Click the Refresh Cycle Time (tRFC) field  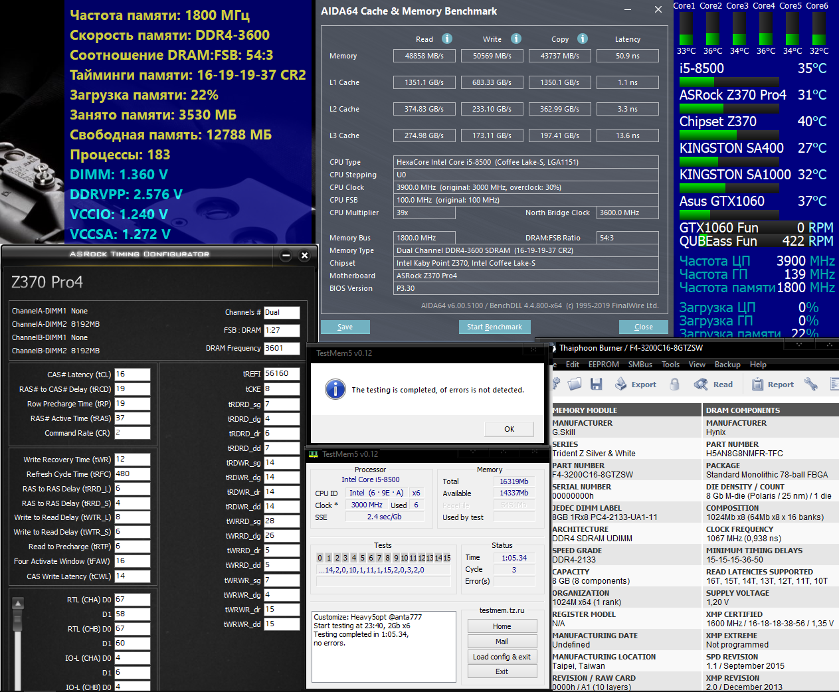132,474
